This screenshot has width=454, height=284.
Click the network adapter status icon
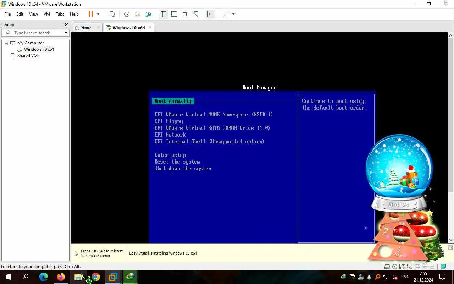410,267
